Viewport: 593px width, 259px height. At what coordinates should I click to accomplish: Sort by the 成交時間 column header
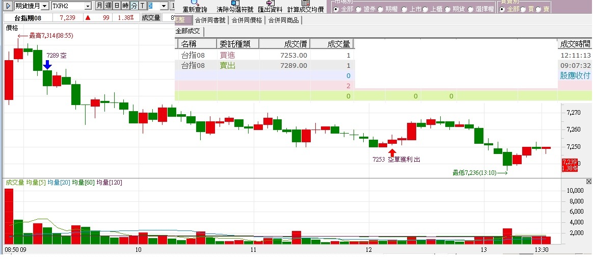575,44
